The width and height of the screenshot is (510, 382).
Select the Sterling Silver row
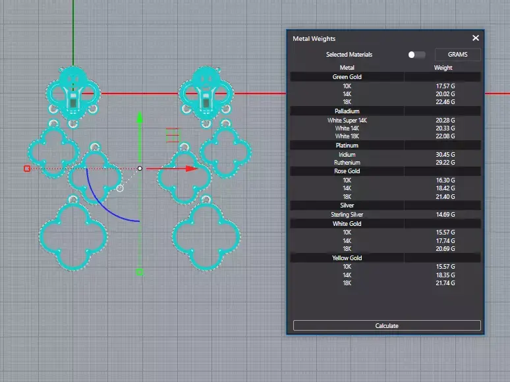coord(385,215)
